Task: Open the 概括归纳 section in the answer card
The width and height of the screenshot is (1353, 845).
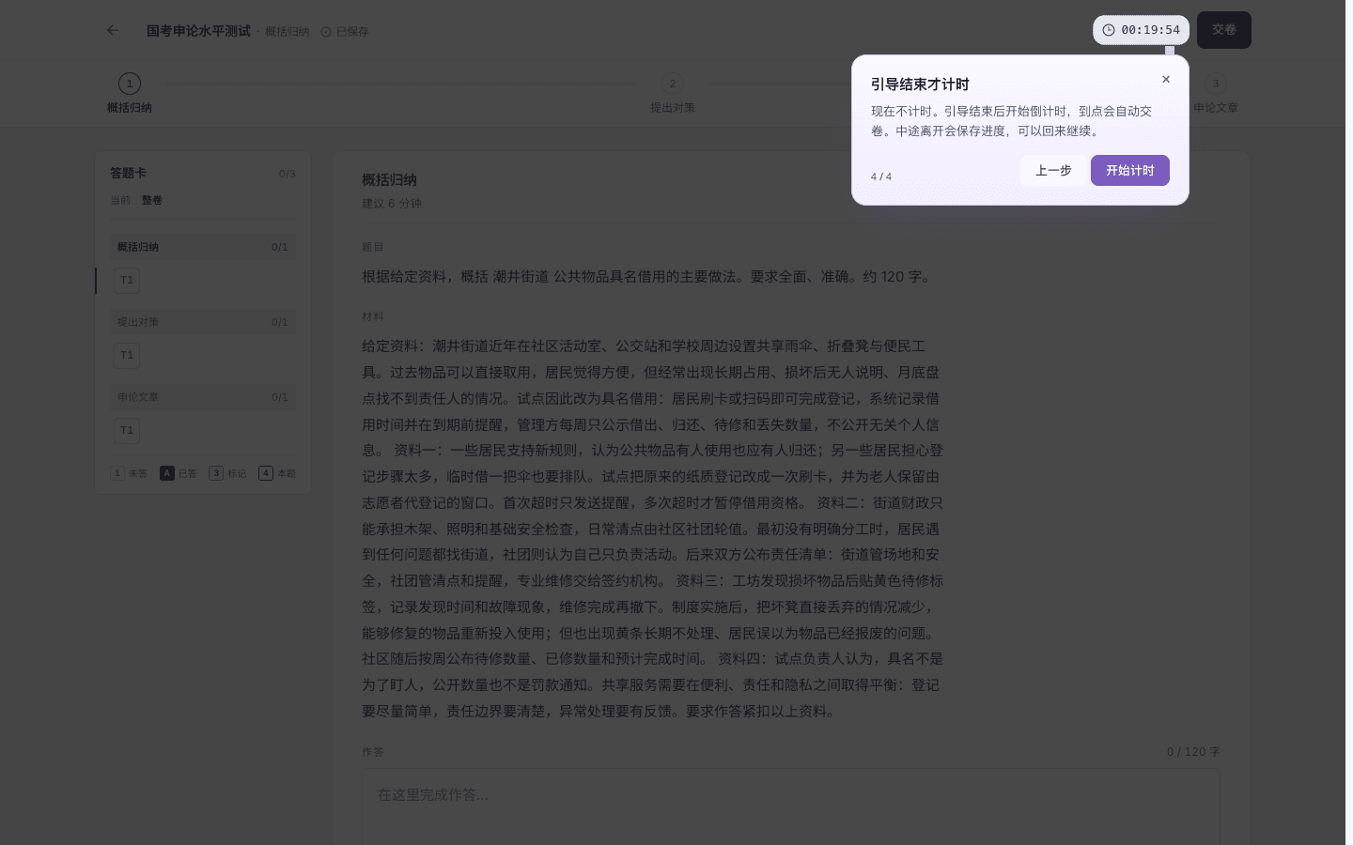Action: point(203,247)
